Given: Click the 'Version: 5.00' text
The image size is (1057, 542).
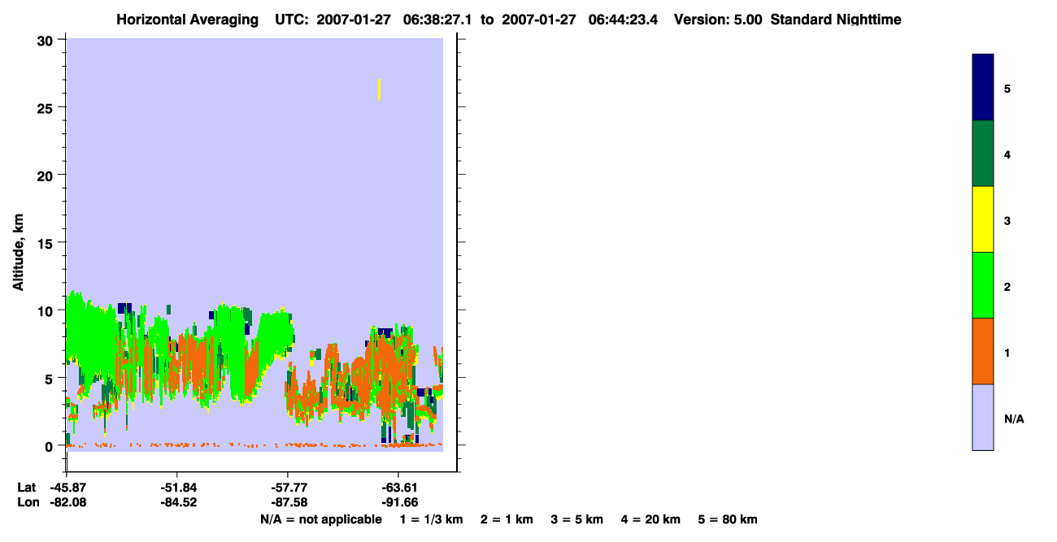Looking at the screenshot, I should [718, 20].
